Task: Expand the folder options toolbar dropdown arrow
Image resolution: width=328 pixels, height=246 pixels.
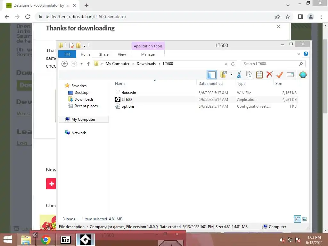Action: point(231,74)
